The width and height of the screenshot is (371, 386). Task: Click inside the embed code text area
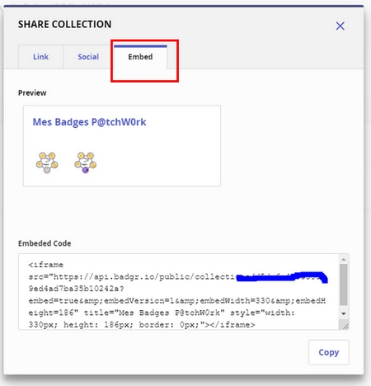point(179,291)
